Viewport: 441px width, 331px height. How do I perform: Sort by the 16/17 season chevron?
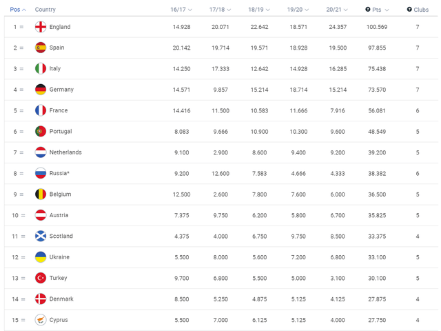click(190, 10)
